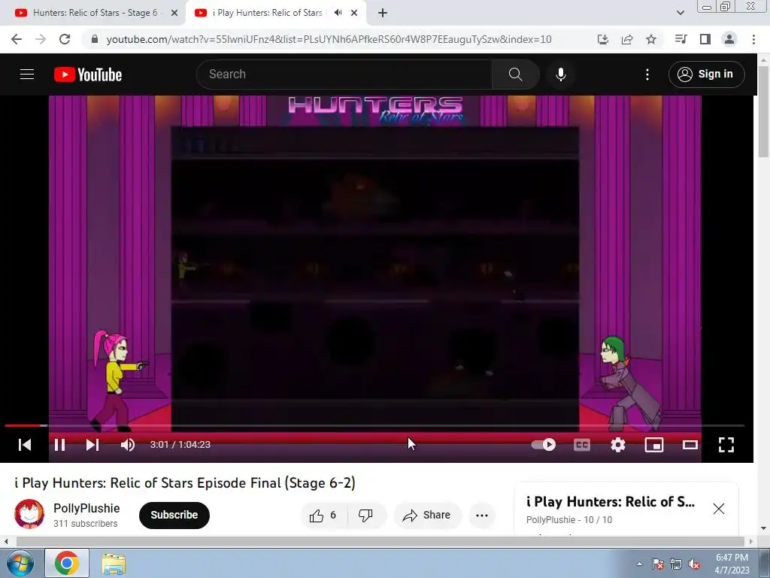This screenshot has height=578, width=770.
Task: Open PollyPlushie channel name link
Action: (x=86, y=508)
